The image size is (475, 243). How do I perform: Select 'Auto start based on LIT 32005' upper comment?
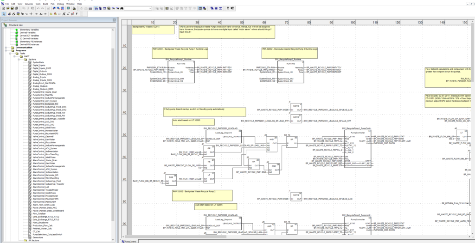pyautogui.click(x=193, y=122)
